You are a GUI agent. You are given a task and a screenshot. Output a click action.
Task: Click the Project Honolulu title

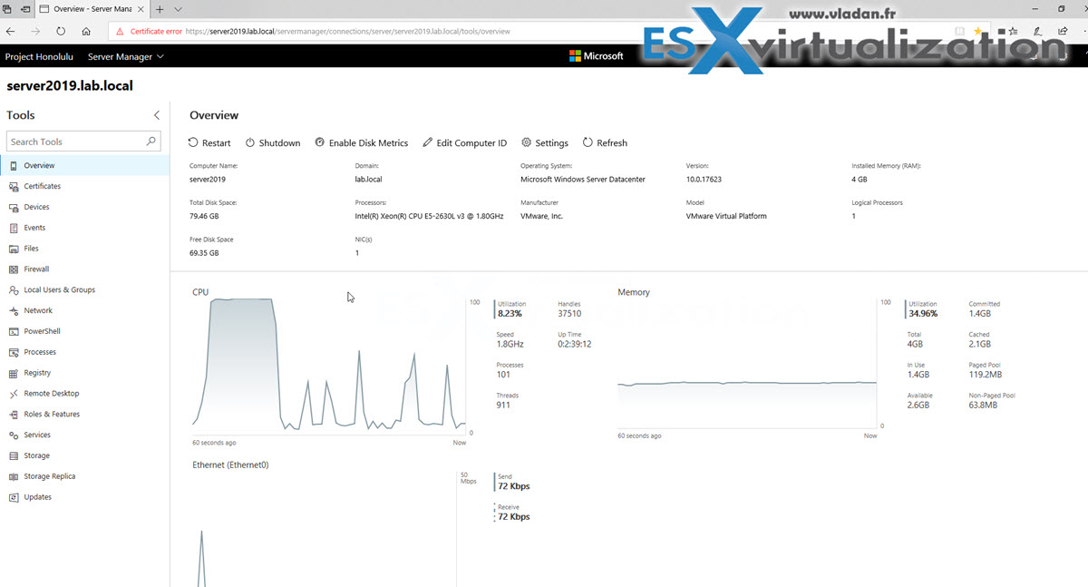tap(40, 56)
